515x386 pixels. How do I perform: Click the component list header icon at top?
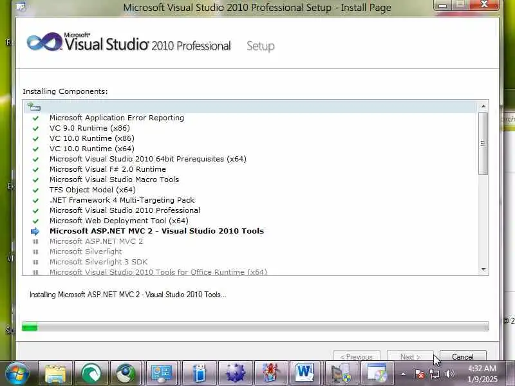coord(33,107)
